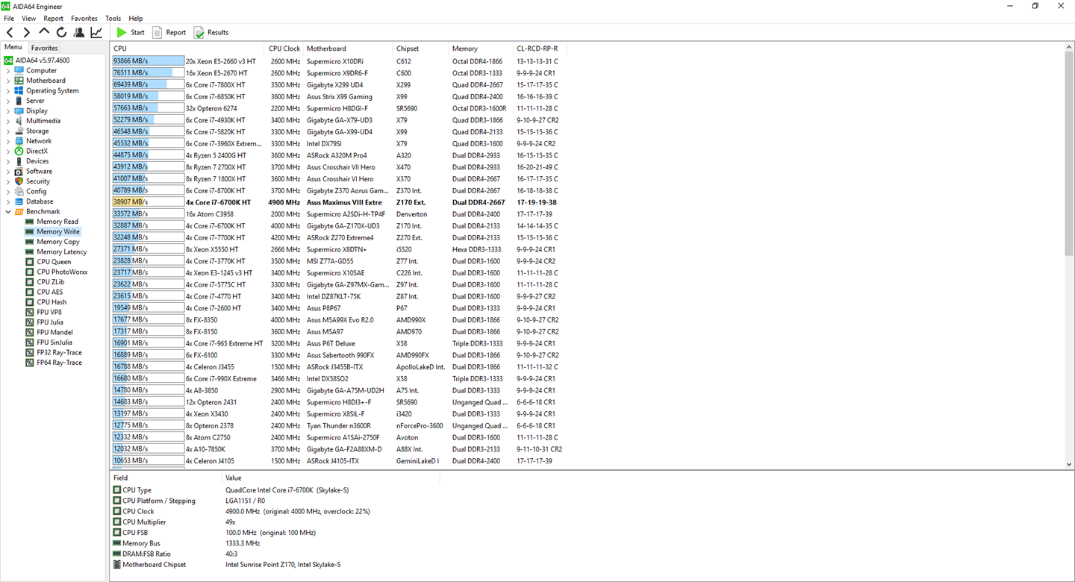The image size is (1075, 582).
Task: Select the Software icon in tree
Action: (19, 172)
